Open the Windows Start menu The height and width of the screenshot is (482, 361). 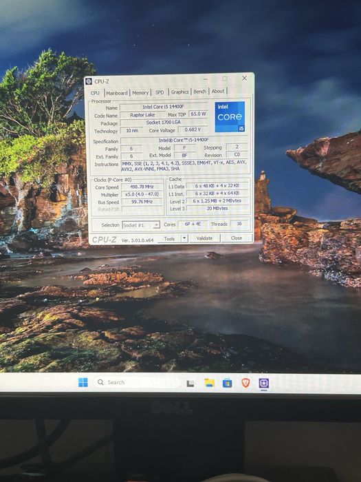click(x=83, y=382)
